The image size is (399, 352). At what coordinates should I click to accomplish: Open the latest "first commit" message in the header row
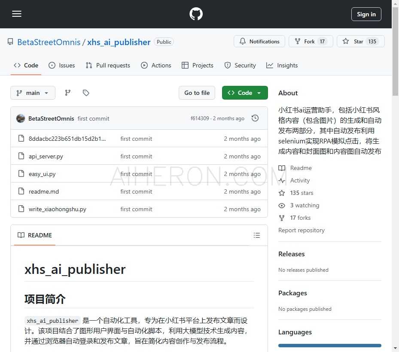click(93, 118)
